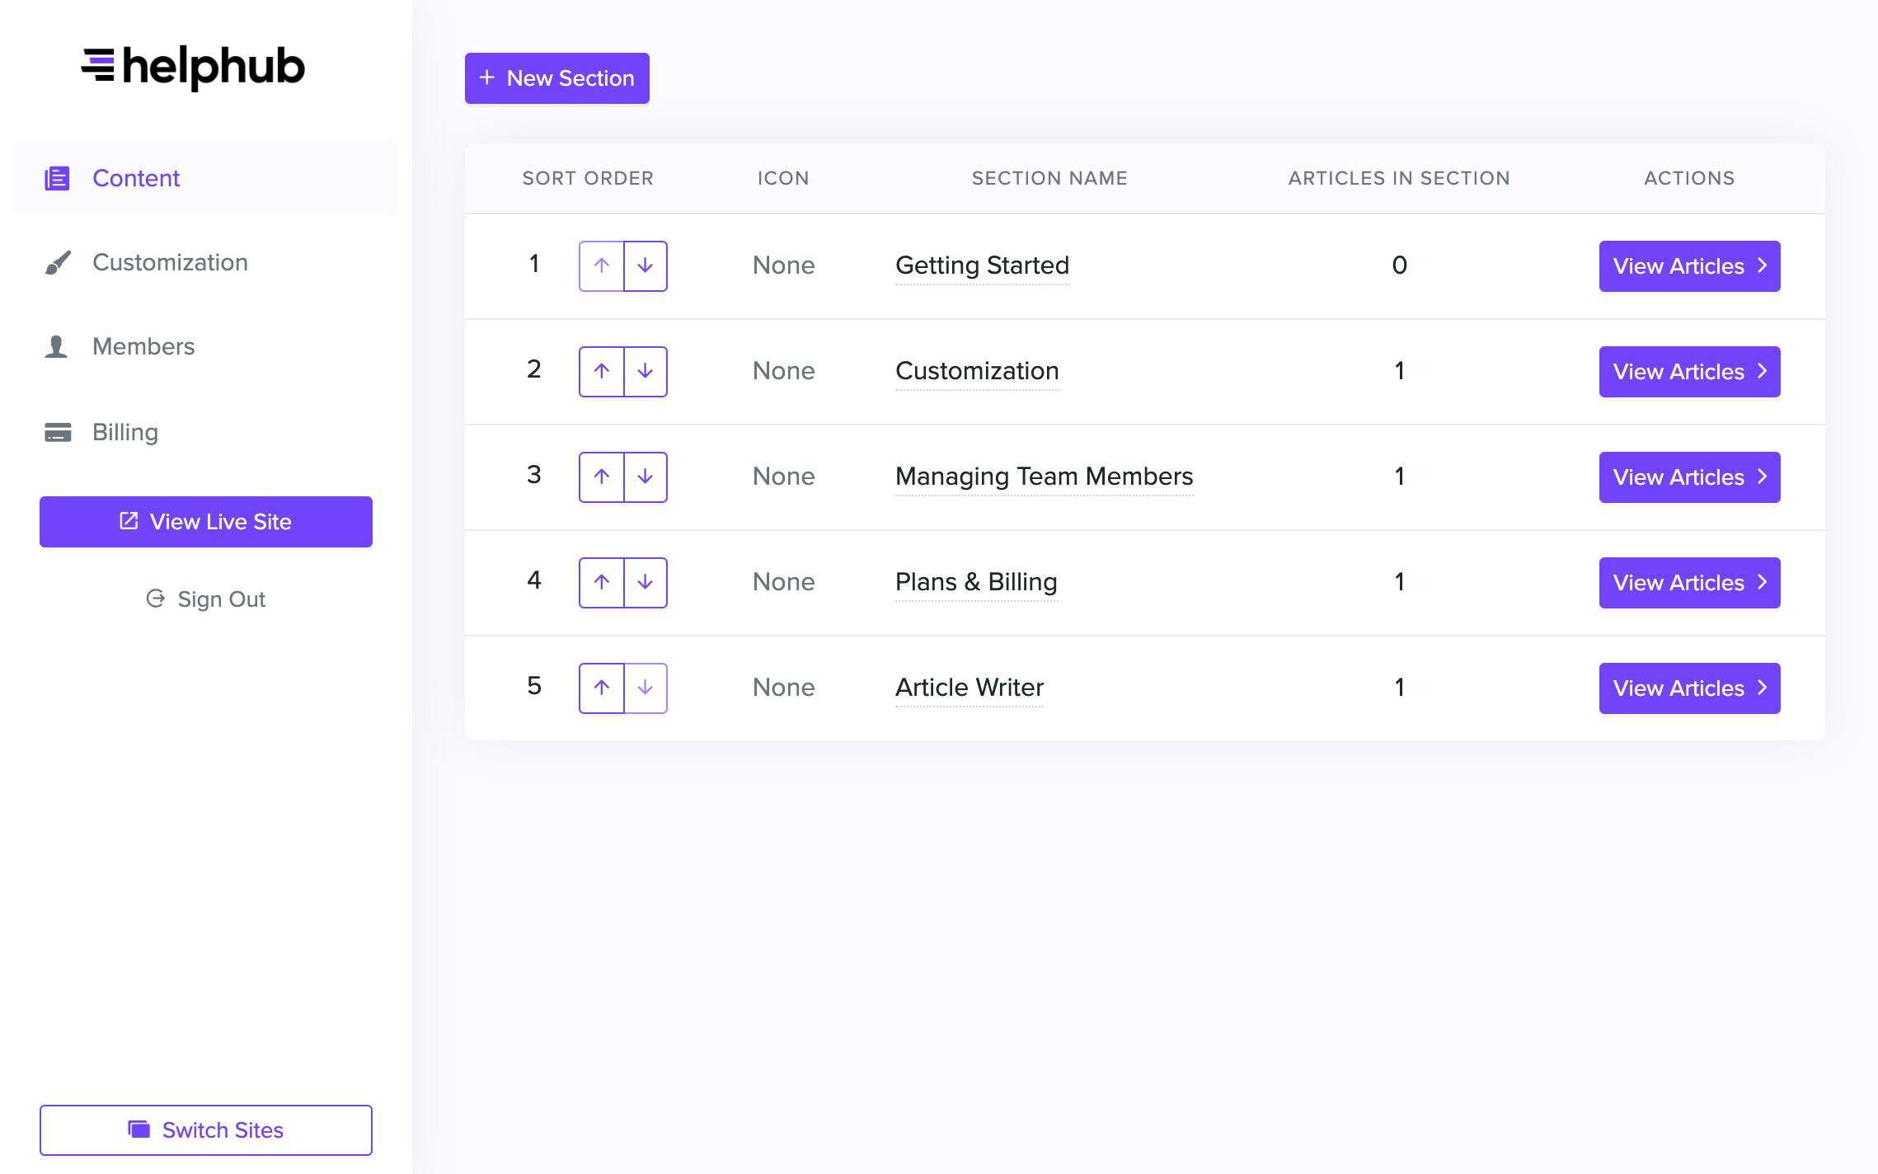Image resolution: width=1878 pixels, height=1174 pixels.
Task: Move Customization section down one position
Action: point(645,371)
